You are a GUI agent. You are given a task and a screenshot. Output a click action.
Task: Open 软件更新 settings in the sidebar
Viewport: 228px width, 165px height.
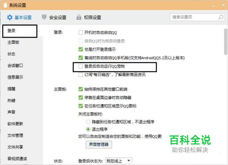coord(15,124)
